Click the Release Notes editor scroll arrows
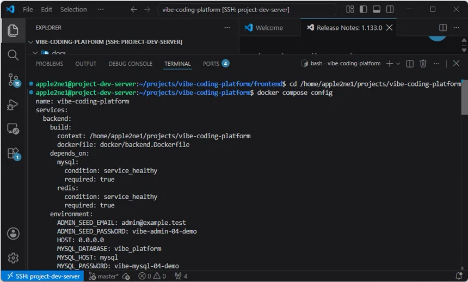 (x=464, y=45)
